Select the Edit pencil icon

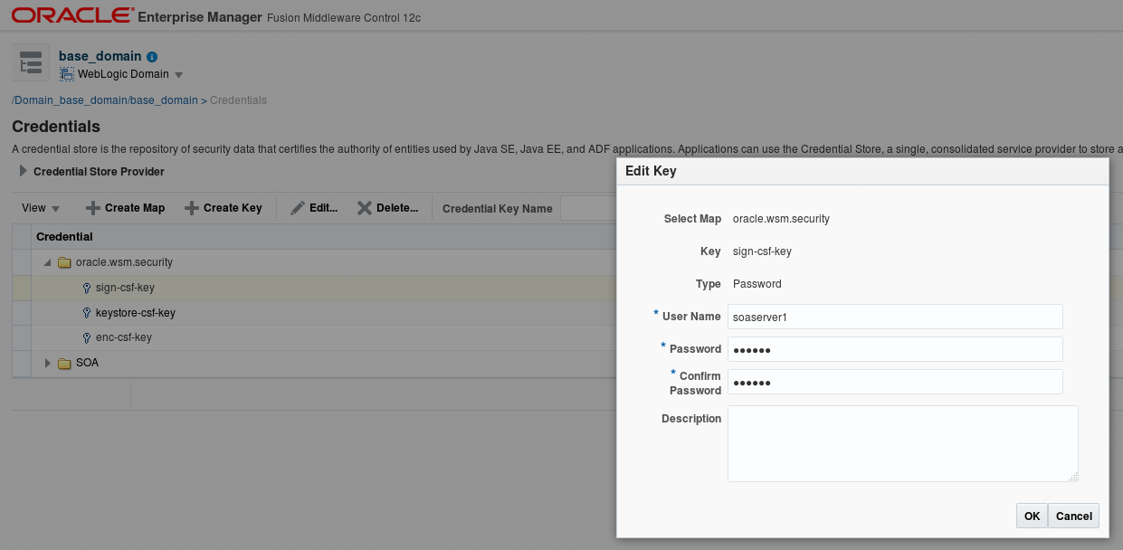coord(297,207)
